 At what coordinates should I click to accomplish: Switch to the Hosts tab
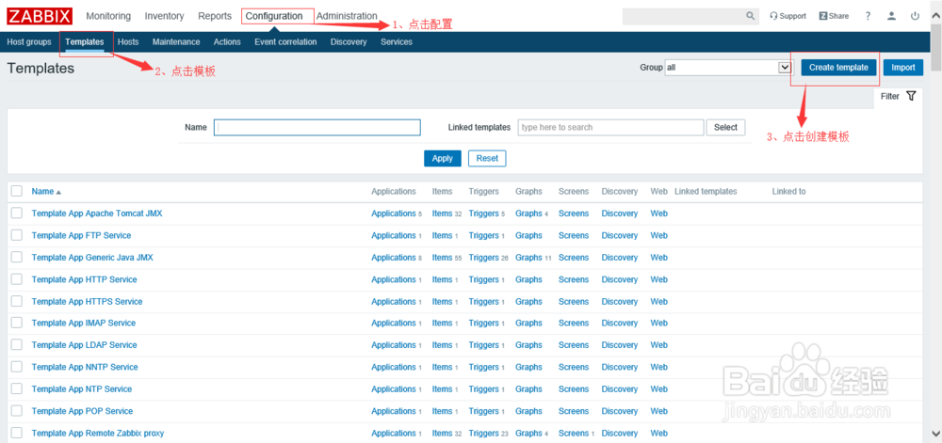[x=128, y=42]
